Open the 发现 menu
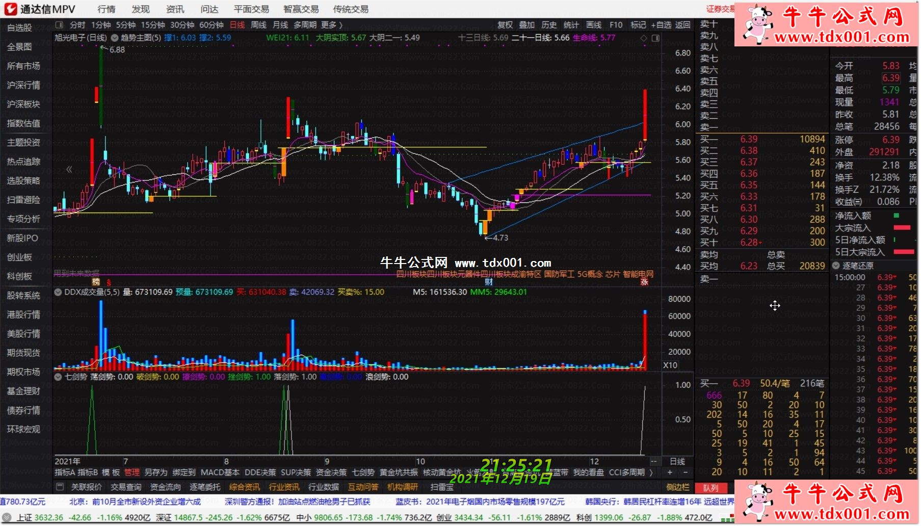921x526 pixels. coord(141,9)
